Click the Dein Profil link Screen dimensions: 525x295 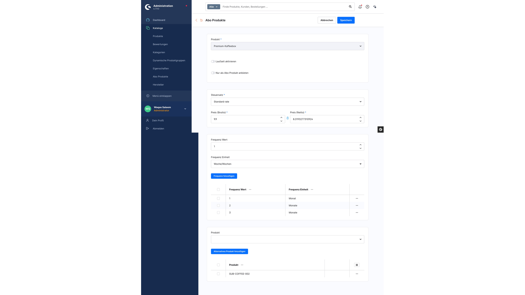tap(158, 120)
